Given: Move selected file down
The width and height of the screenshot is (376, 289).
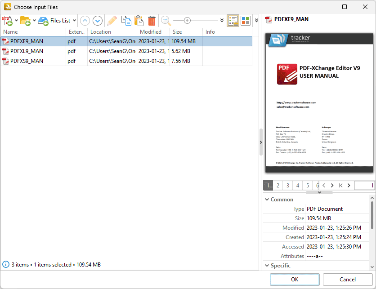Looking at the screenshot, I should [x=98, y=21].
